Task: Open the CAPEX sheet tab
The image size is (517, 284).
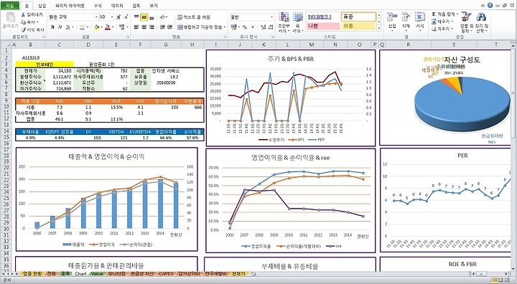Action: (166, 274)
